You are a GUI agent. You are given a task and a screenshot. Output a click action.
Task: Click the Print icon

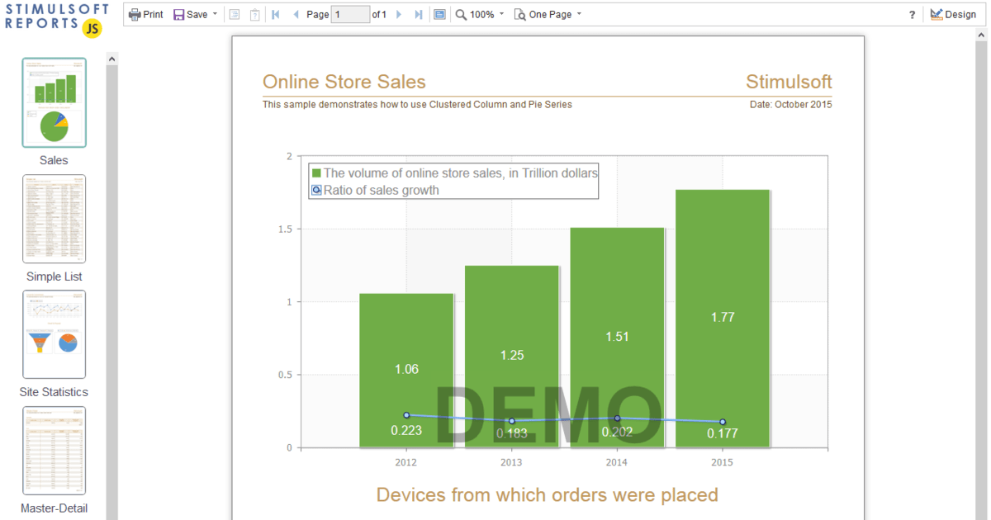coord(135,13)
